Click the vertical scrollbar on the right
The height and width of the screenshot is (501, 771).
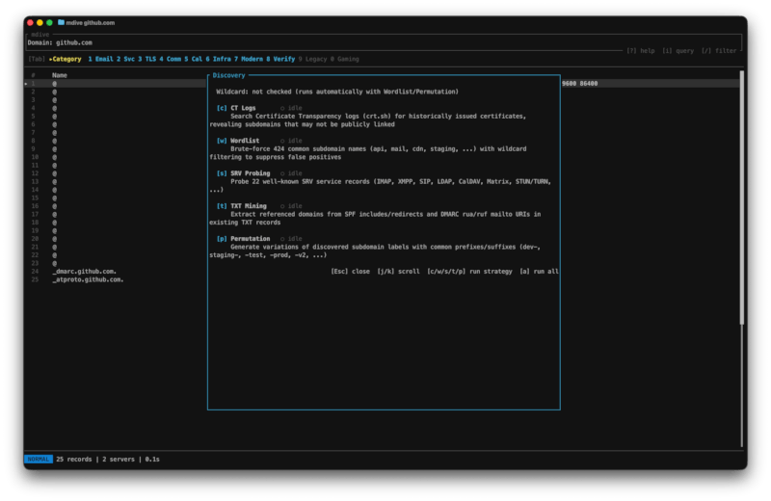click(742, 198)
